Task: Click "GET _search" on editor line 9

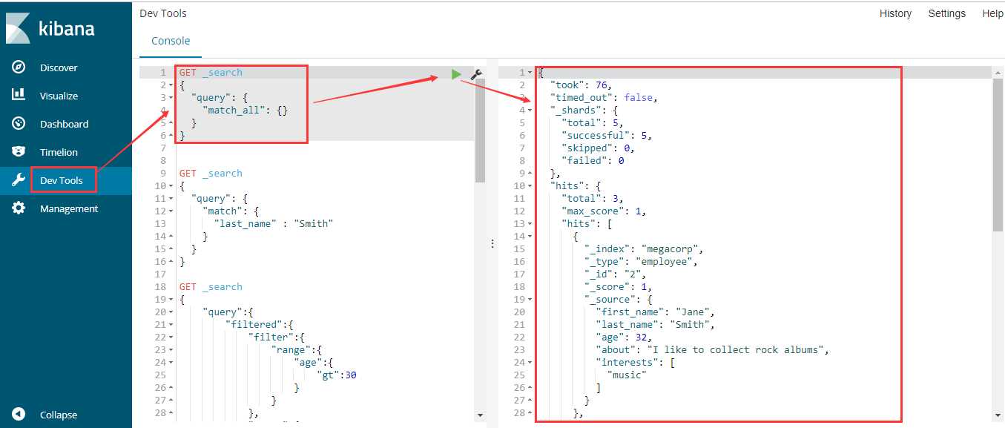Action: point(211,174)
